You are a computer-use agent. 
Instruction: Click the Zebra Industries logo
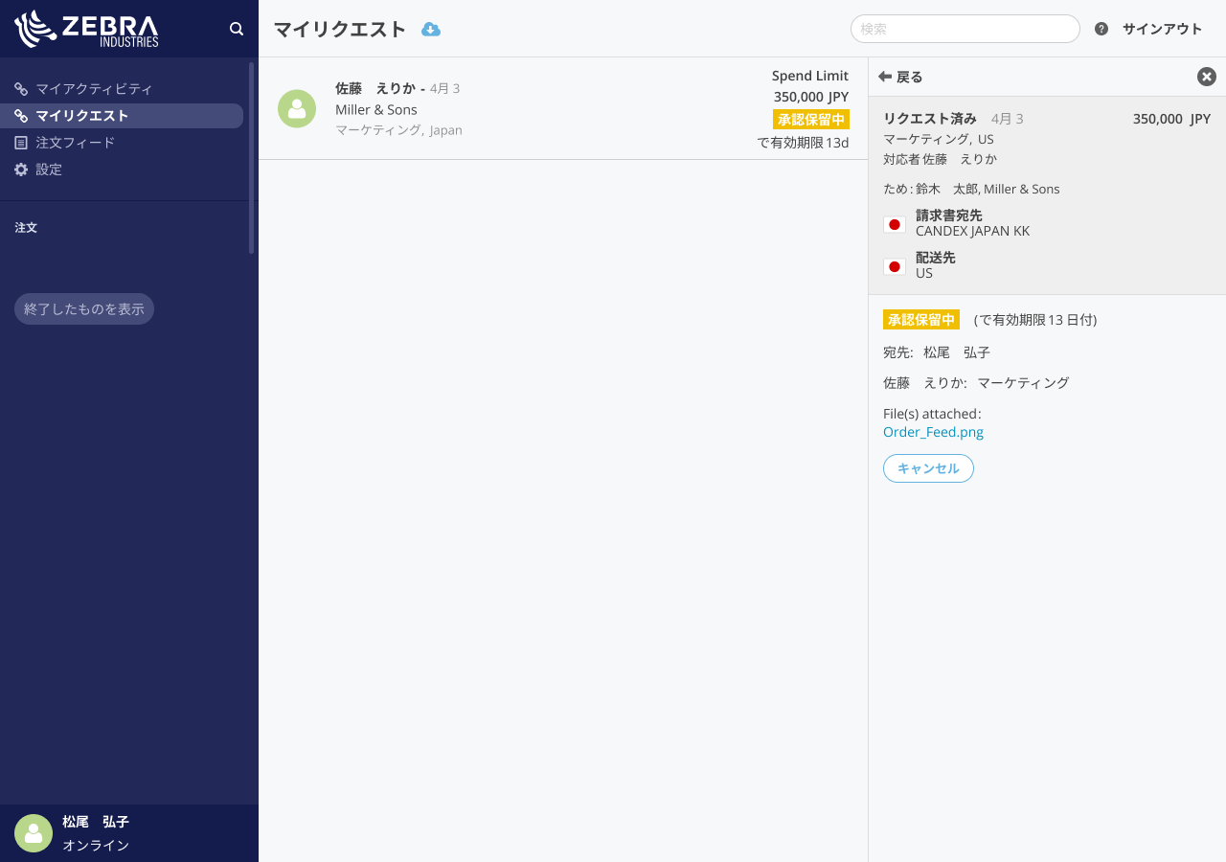(86, 29)
